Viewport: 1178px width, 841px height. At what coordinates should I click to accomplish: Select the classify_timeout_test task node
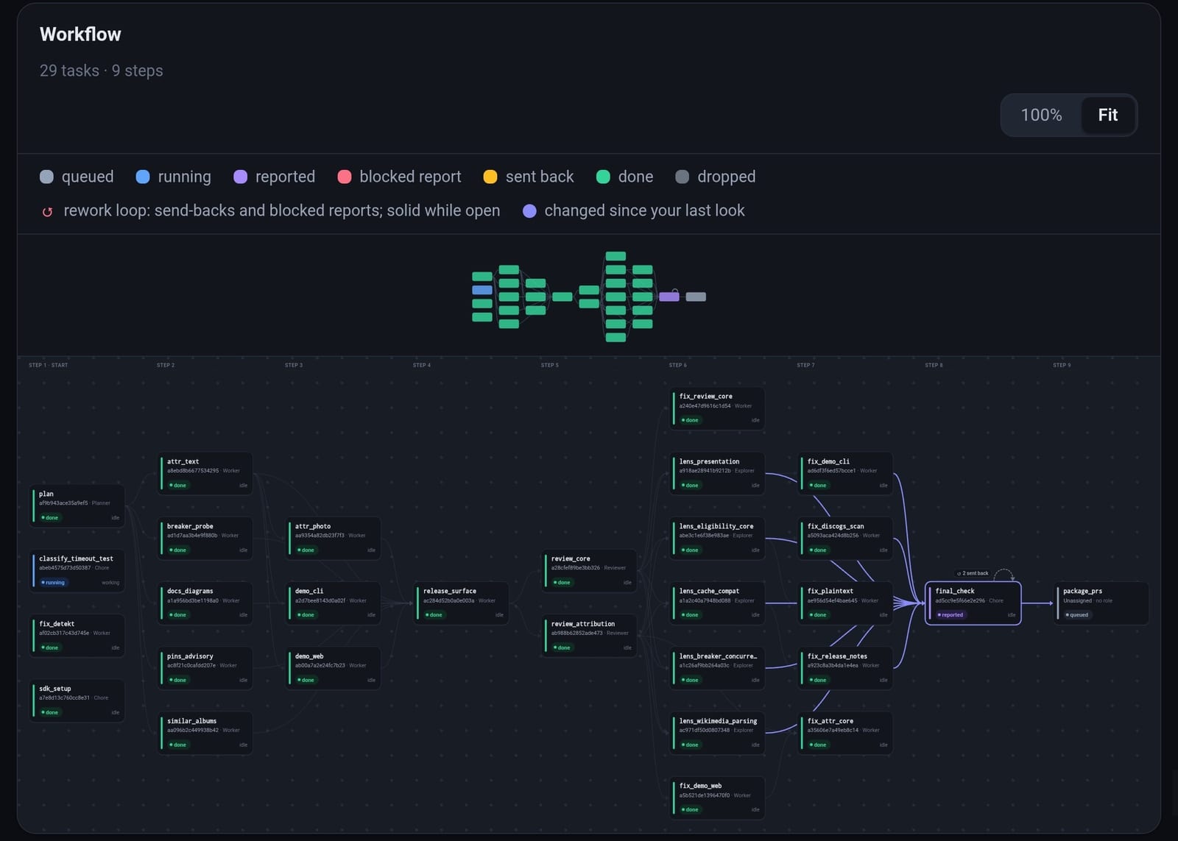pos(77,570)
